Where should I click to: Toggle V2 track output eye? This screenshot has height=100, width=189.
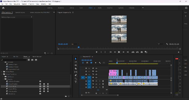[x=96, y=74]
